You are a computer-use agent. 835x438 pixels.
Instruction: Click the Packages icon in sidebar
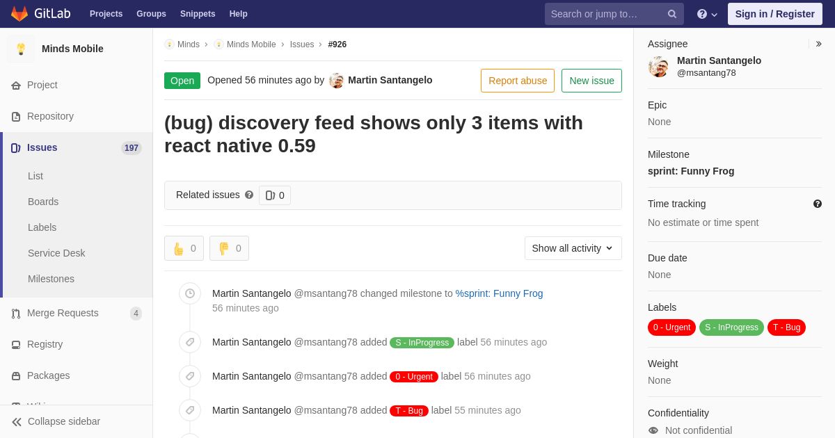click(16, 376)
